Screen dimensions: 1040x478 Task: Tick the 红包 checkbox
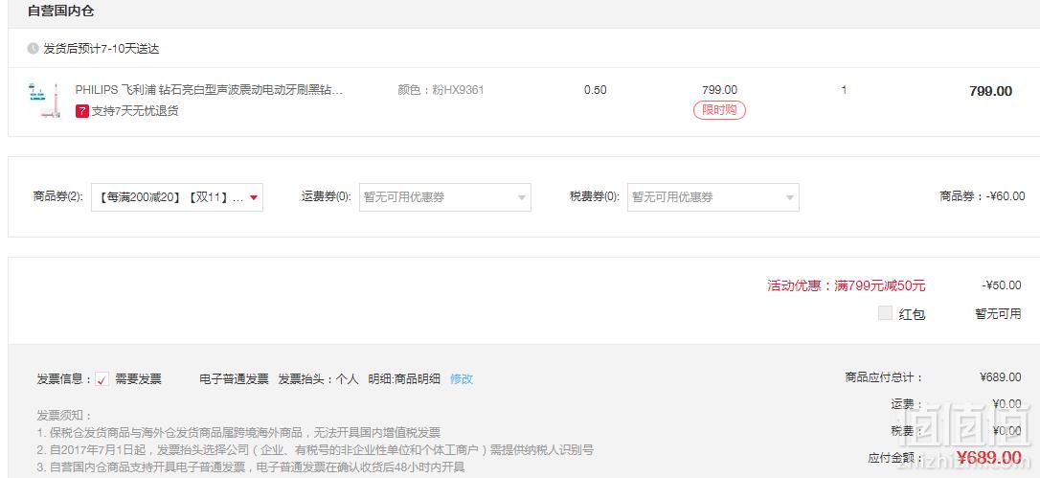(885, 313)
